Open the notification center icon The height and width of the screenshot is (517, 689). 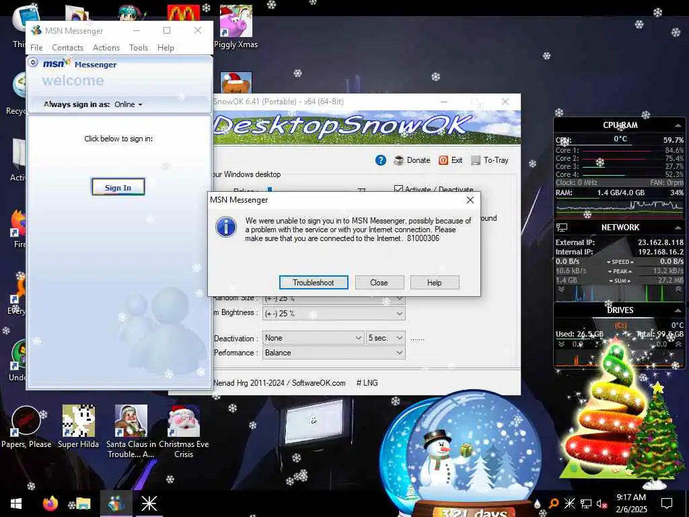pyautogui.click(x=667, y=504)
